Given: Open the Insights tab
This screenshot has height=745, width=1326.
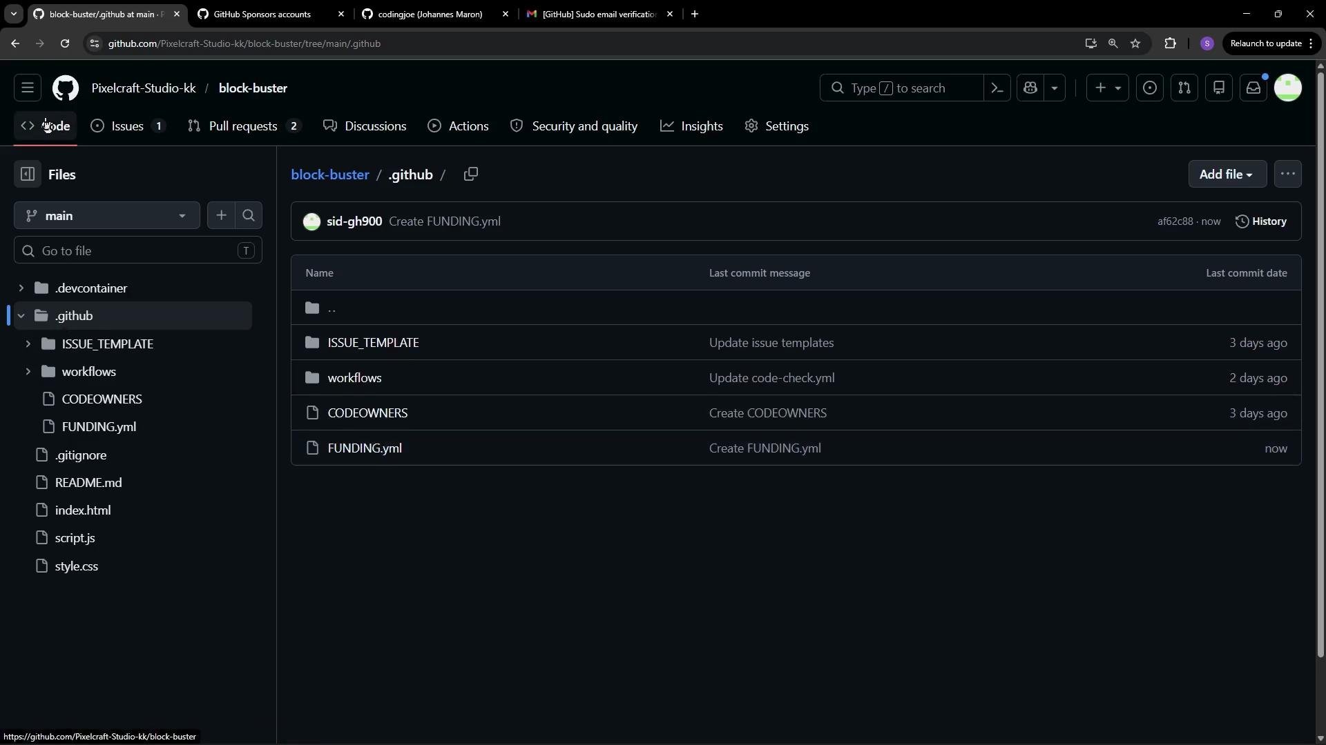Looking at the screenshot, I should click(x=692, y=126).
